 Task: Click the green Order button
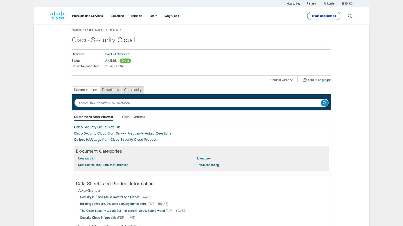coord(125,61)
